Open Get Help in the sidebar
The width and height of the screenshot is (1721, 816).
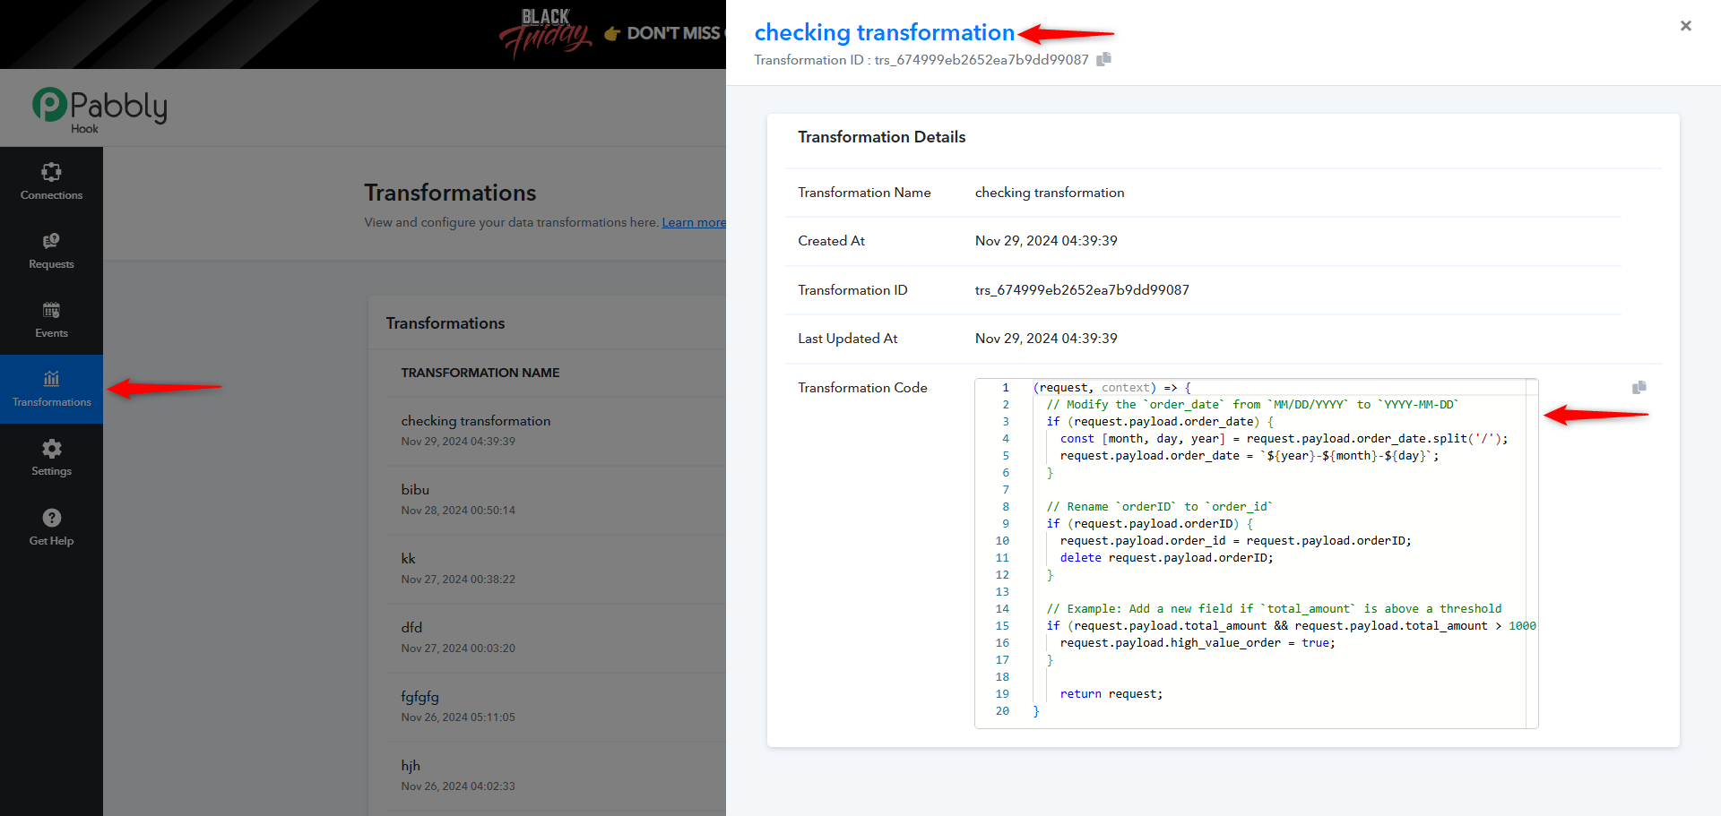51,528
